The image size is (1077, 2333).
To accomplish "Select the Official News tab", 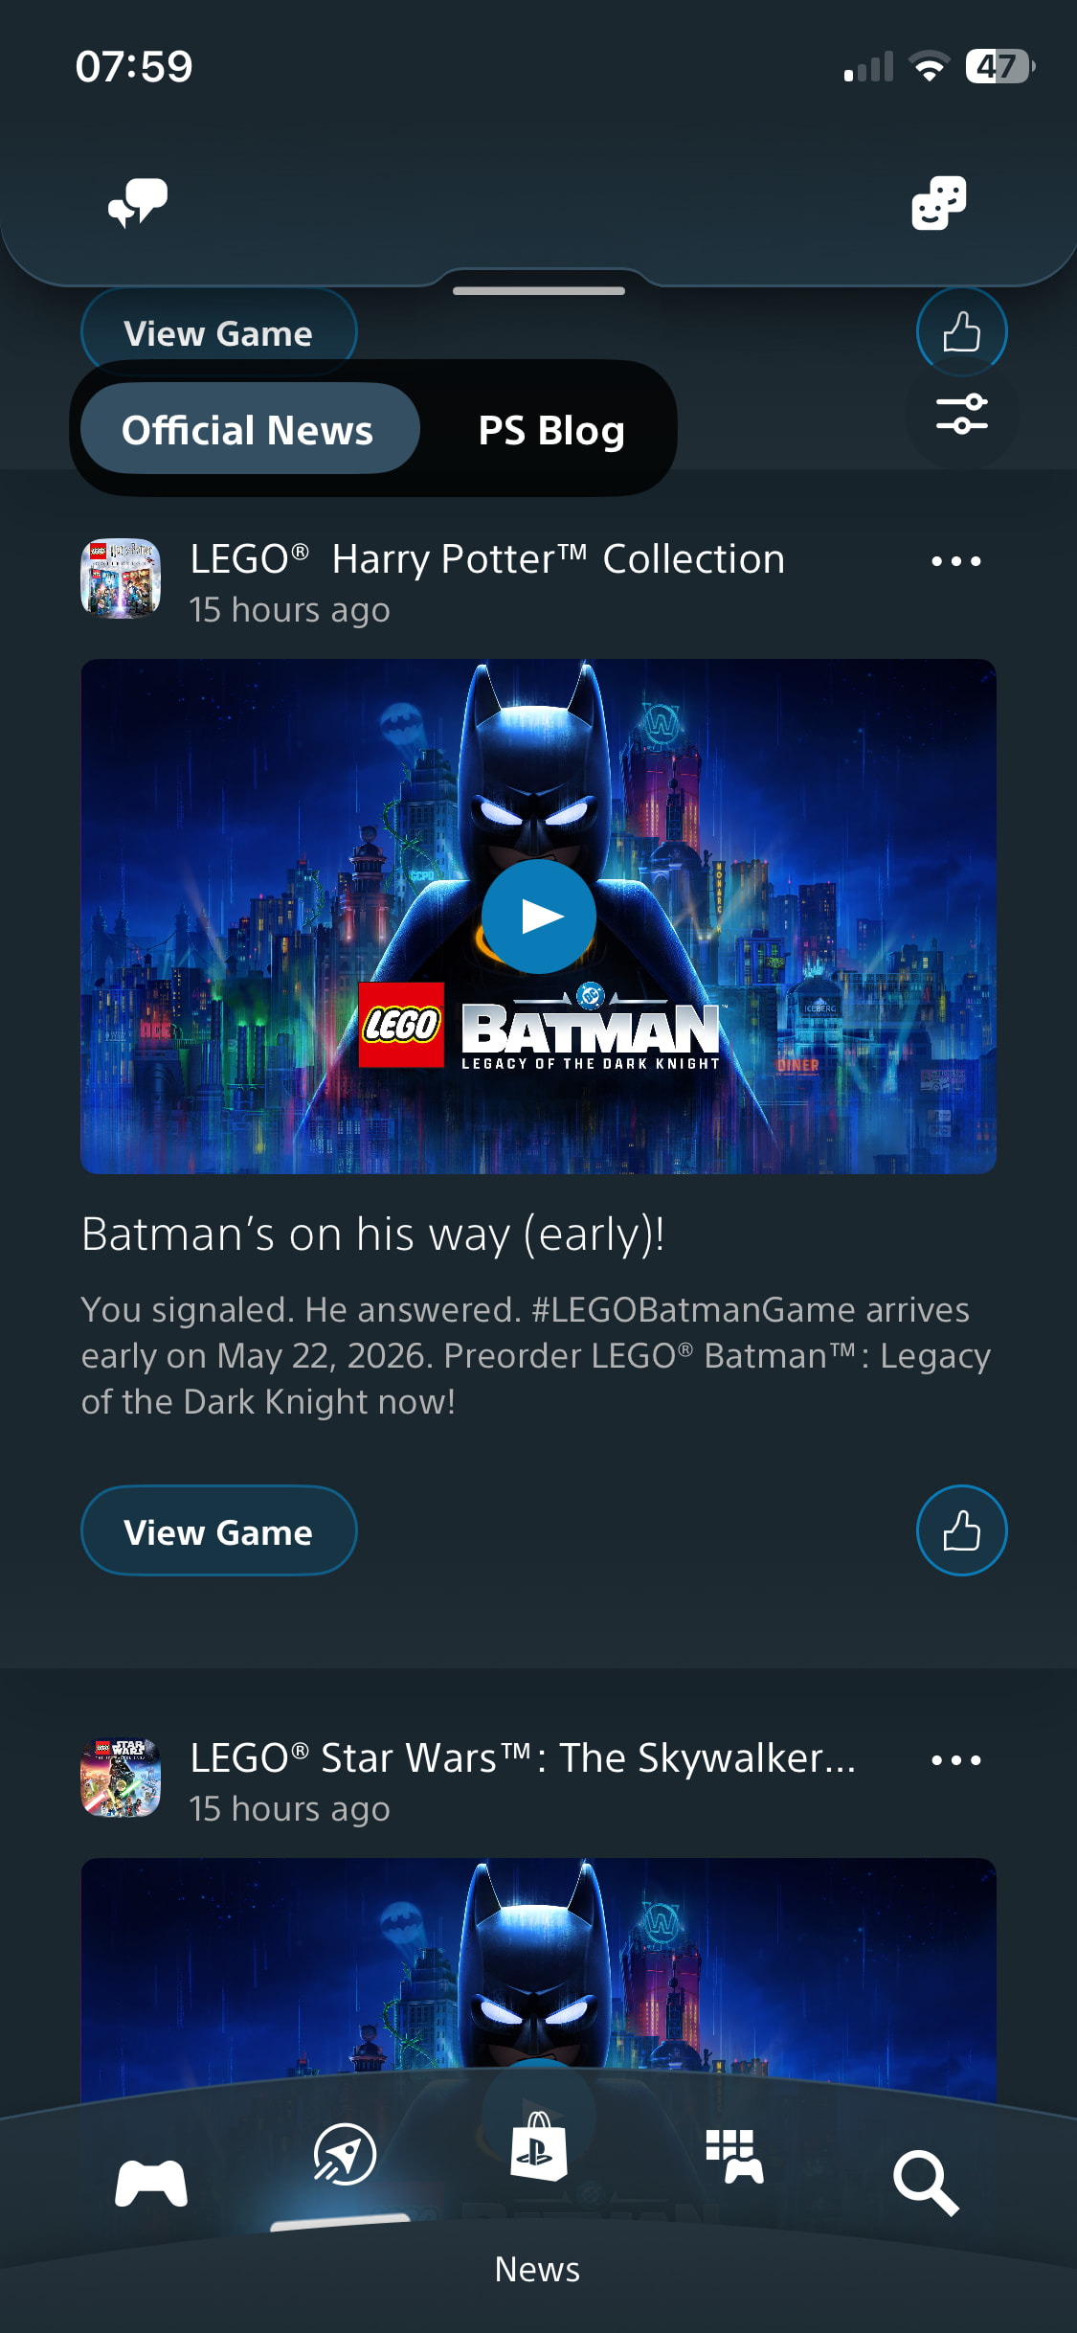I will coord(249,429).
